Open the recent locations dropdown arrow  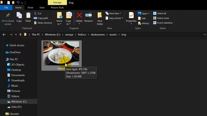(16, 34)
